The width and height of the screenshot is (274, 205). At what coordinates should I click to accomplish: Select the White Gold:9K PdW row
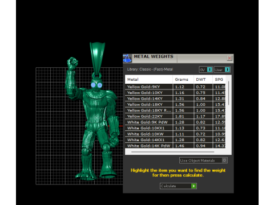(x=175, y=122)
